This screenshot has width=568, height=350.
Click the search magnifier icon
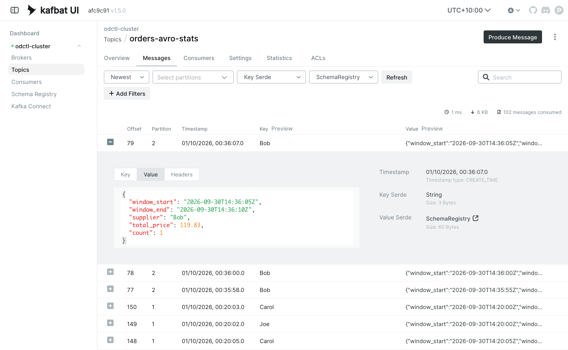pos(486,77)
